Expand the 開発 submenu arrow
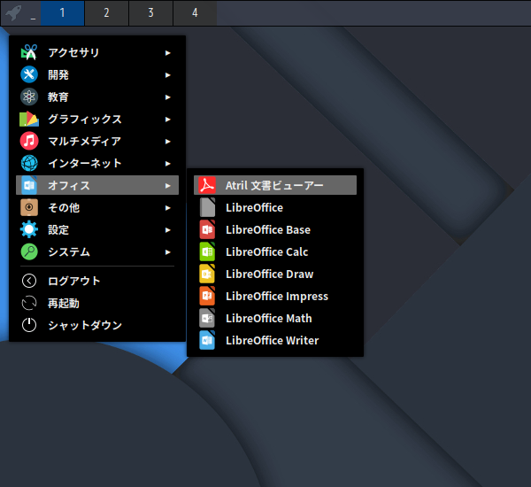 tap(167, 75)
